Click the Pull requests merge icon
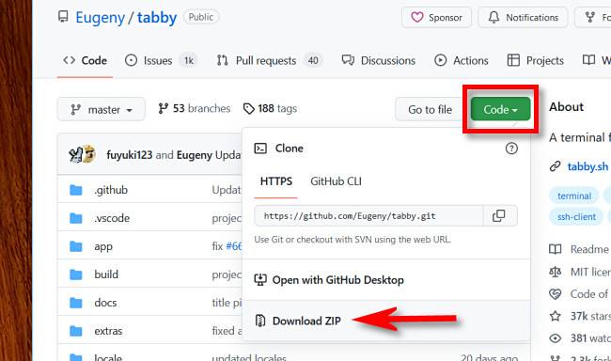Screen dimensions: 611x361 point(222,60)
